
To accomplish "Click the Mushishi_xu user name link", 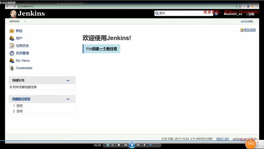I will click(233, 14).
